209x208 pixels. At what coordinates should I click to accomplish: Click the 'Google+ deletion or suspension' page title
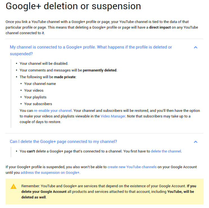73,6
